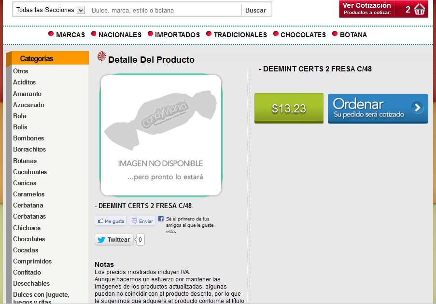Click the product image placeholder thumbnail
The image size is (436, 304).
(161, 135)
